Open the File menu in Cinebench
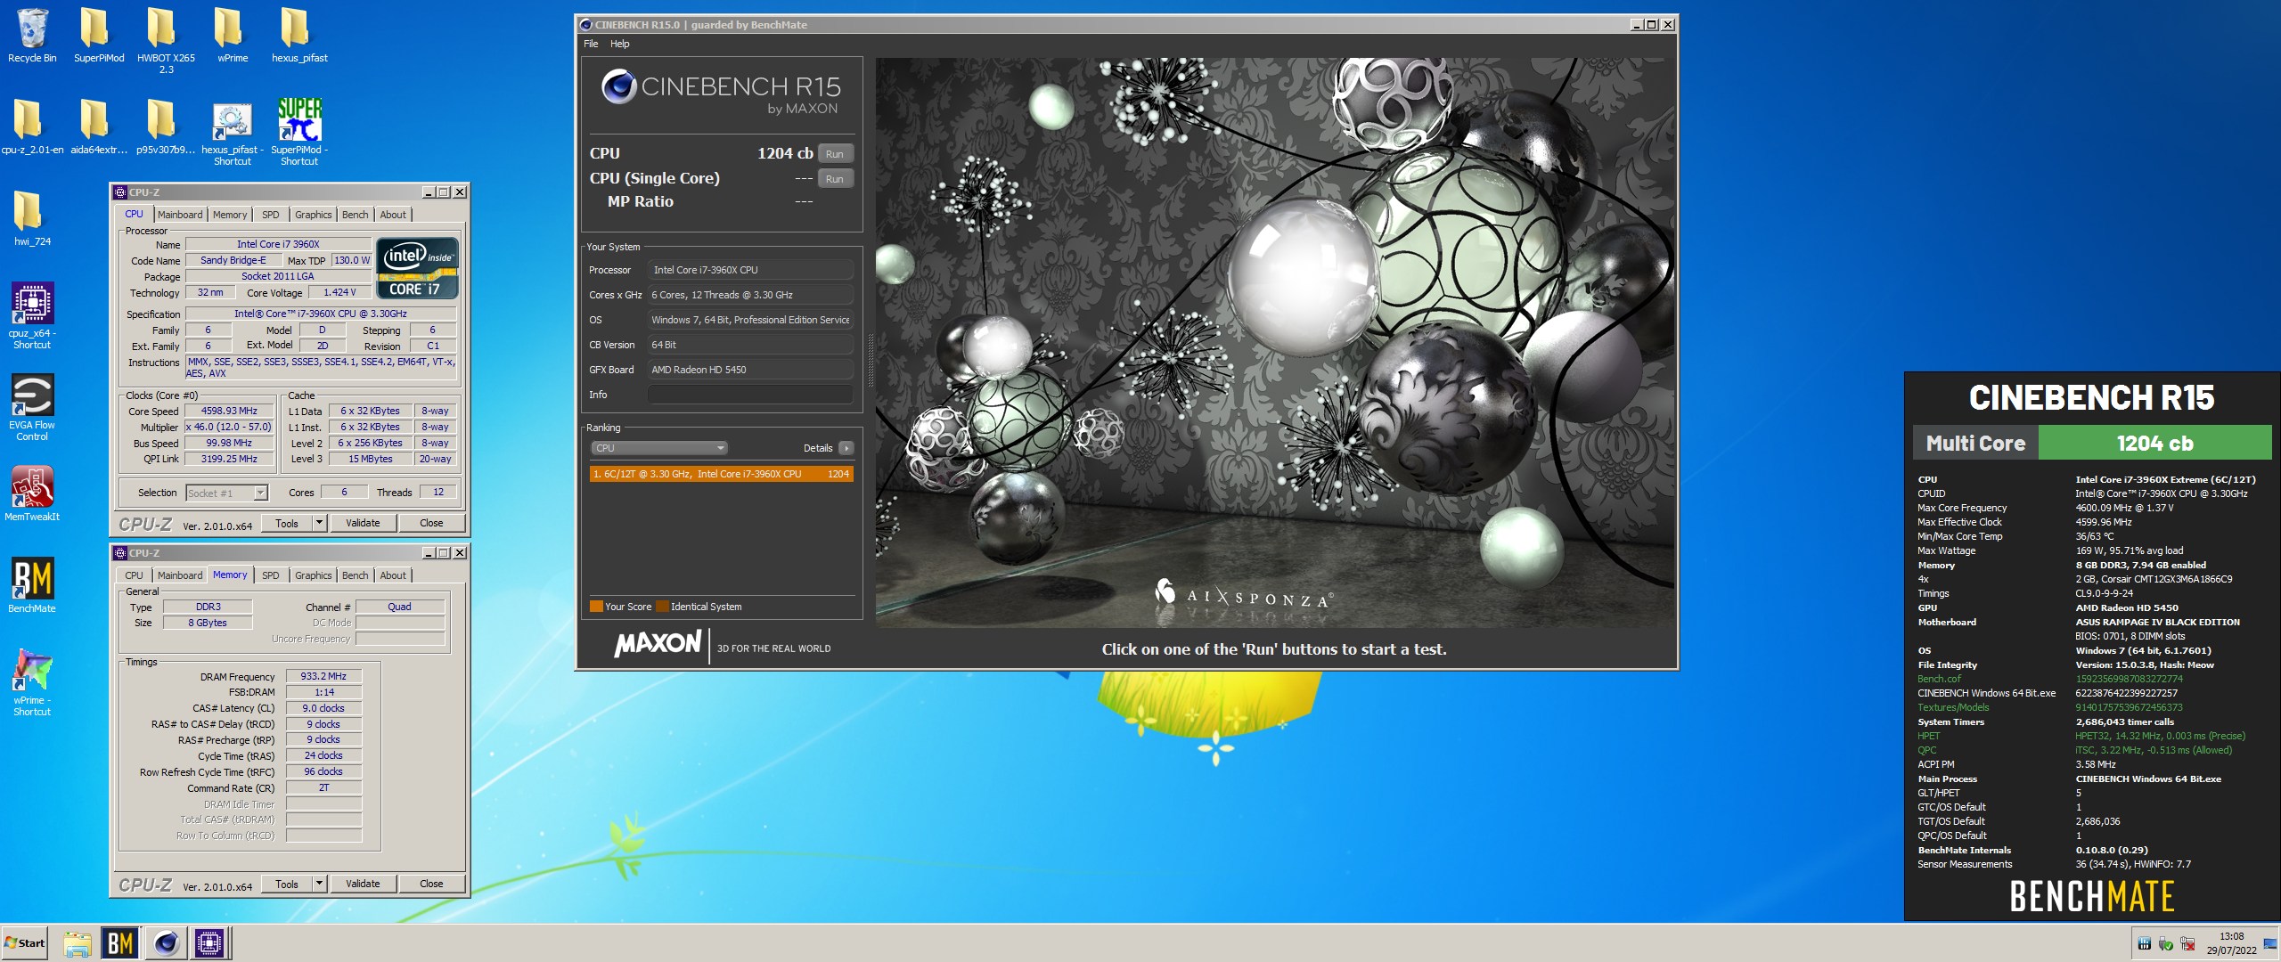Screen dimensions: 2281x962 [x=591, y=44]
